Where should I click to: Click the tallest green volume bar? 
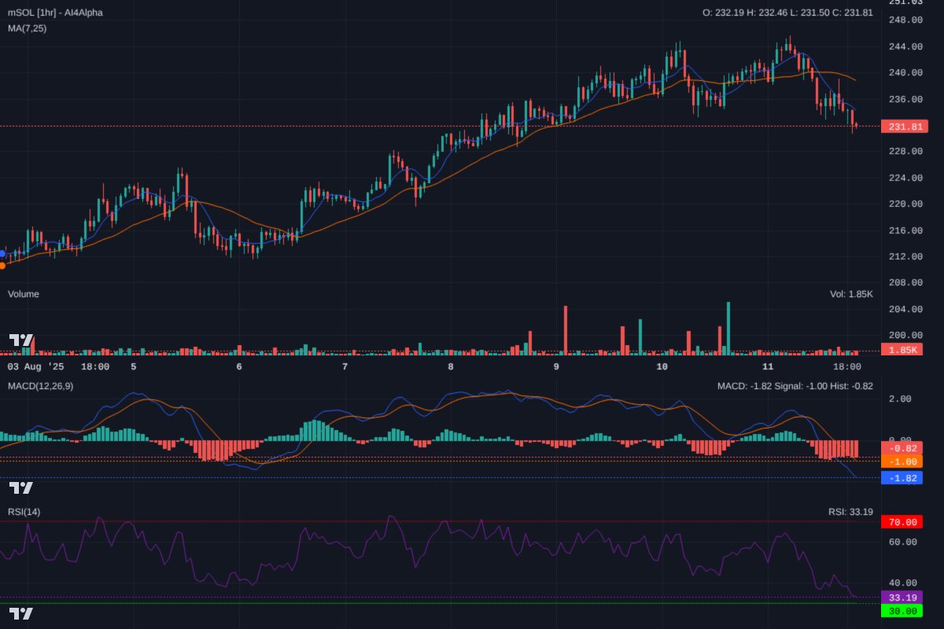tap(728, 328)
